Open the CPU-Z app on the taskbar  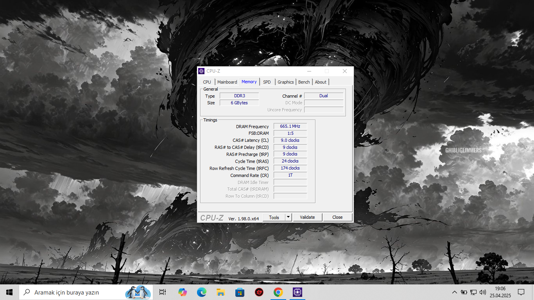297,292
